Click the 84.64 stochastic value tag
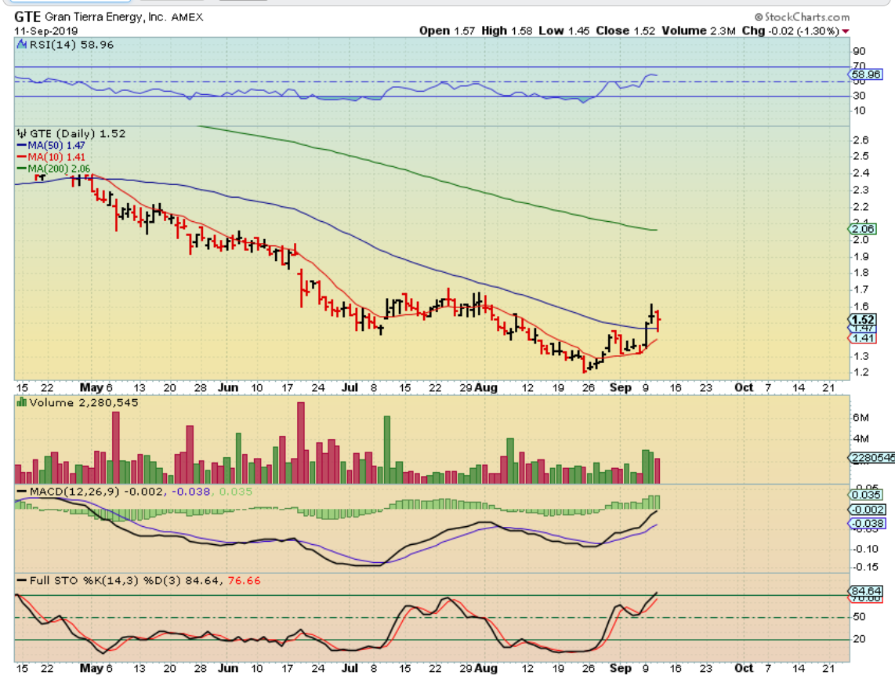895x679 pixels. tap(865, 590)
